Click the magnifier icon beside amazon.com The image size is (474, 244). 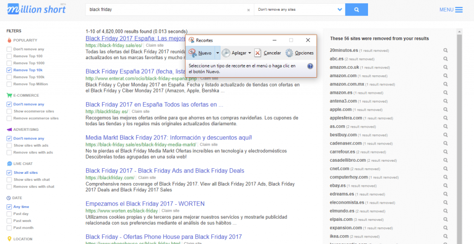446,76
